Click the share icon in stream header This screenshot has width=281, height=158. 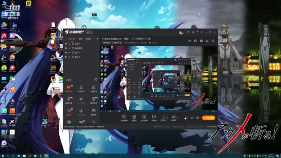pyautogui.click(x=213, y=41)
